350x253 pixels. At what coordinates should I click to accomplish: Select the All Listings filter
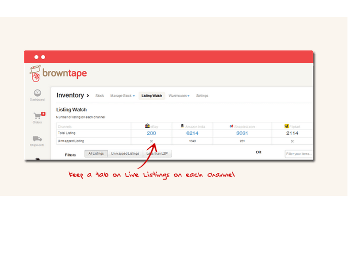point(96,154)
